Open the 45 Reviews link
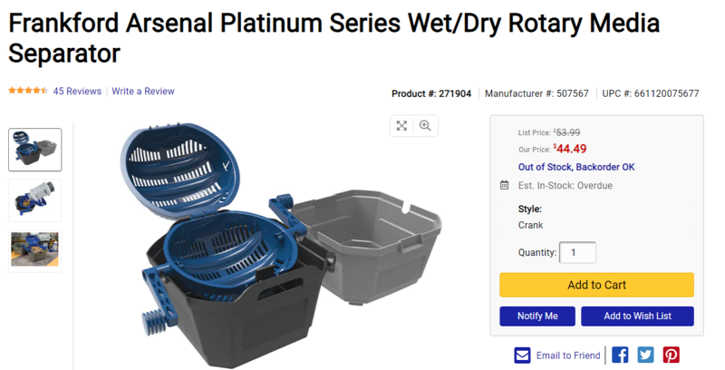This screenshot has height=370, width=725. [x=77, y=92]
